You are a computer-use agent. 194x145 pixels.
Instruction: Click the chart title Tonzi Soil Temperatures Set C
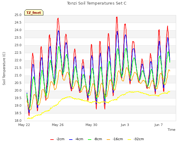pyautogui.click(x=97, y=3)
